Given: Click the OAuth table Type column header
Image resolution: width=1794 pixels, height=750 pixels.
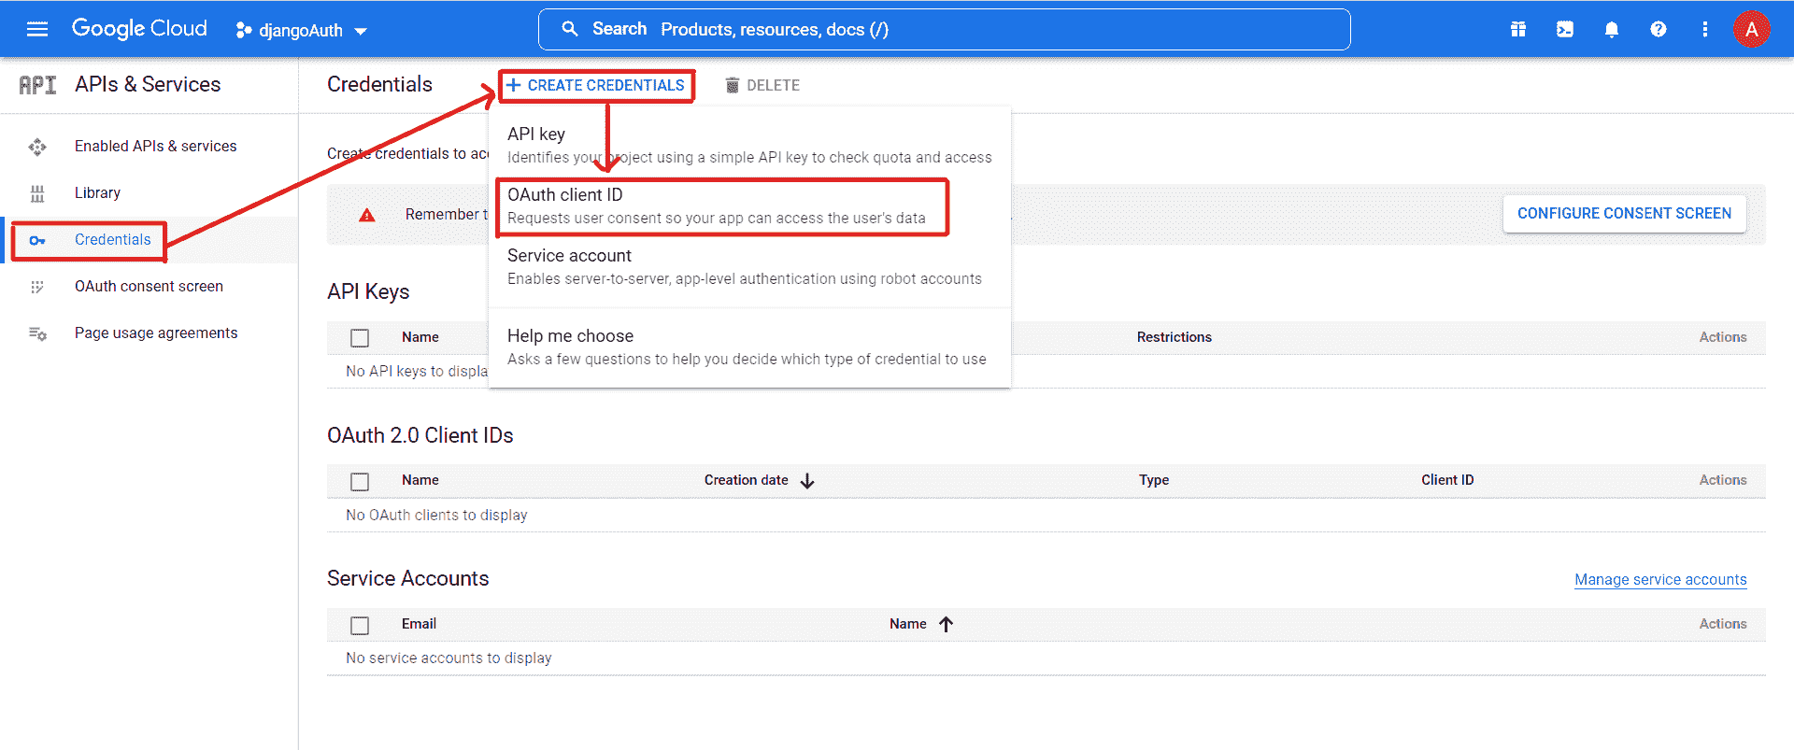Looking at the screenshot, I should (1154, 480).
